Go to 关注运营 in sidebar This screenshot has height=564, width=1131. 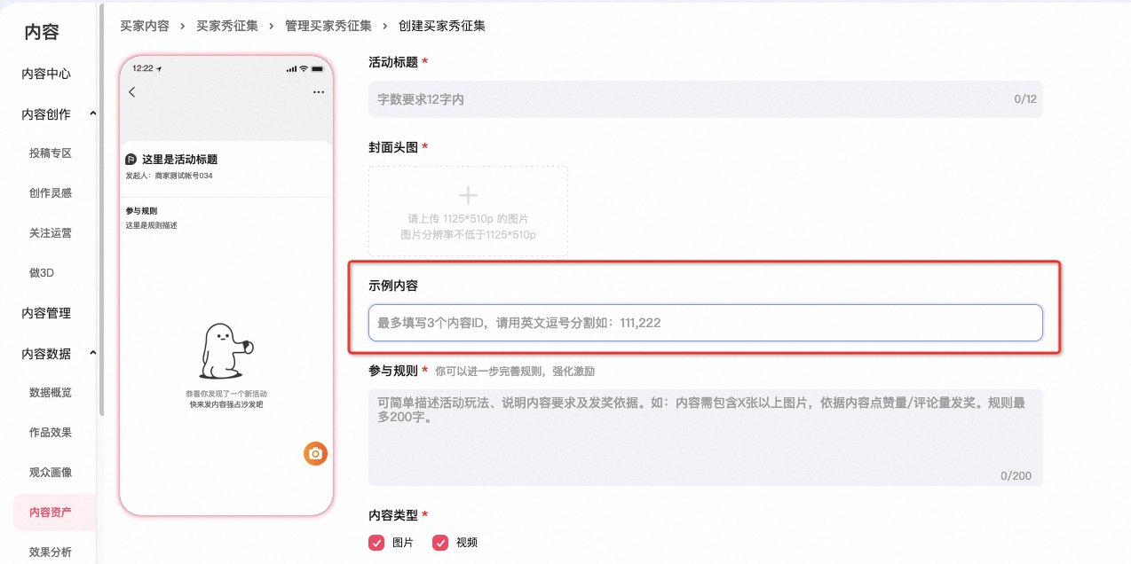pyautogui.click(x=51, y=232)
